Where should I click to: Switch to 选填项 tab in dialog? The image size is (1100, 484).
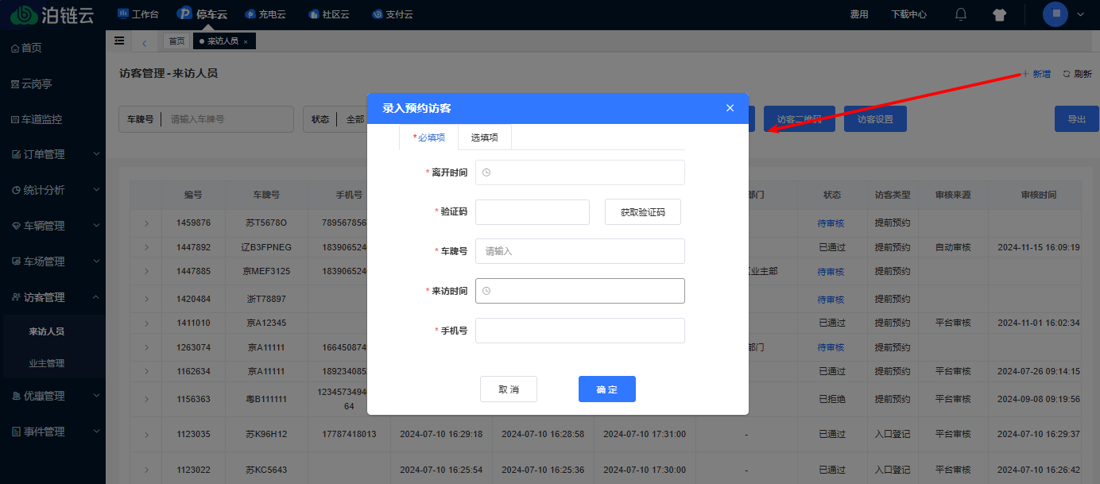click(485, 137)
